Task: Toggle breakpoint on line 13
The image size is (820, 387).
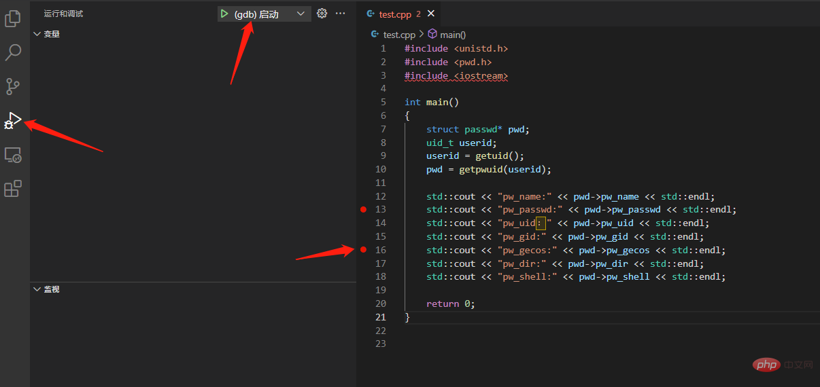Action: pos(363,210)
